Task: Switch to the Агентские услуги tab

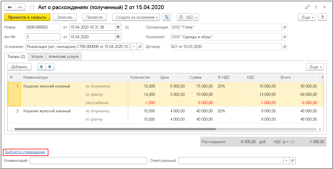Action: pyautogui.click(x=64, y=57)
